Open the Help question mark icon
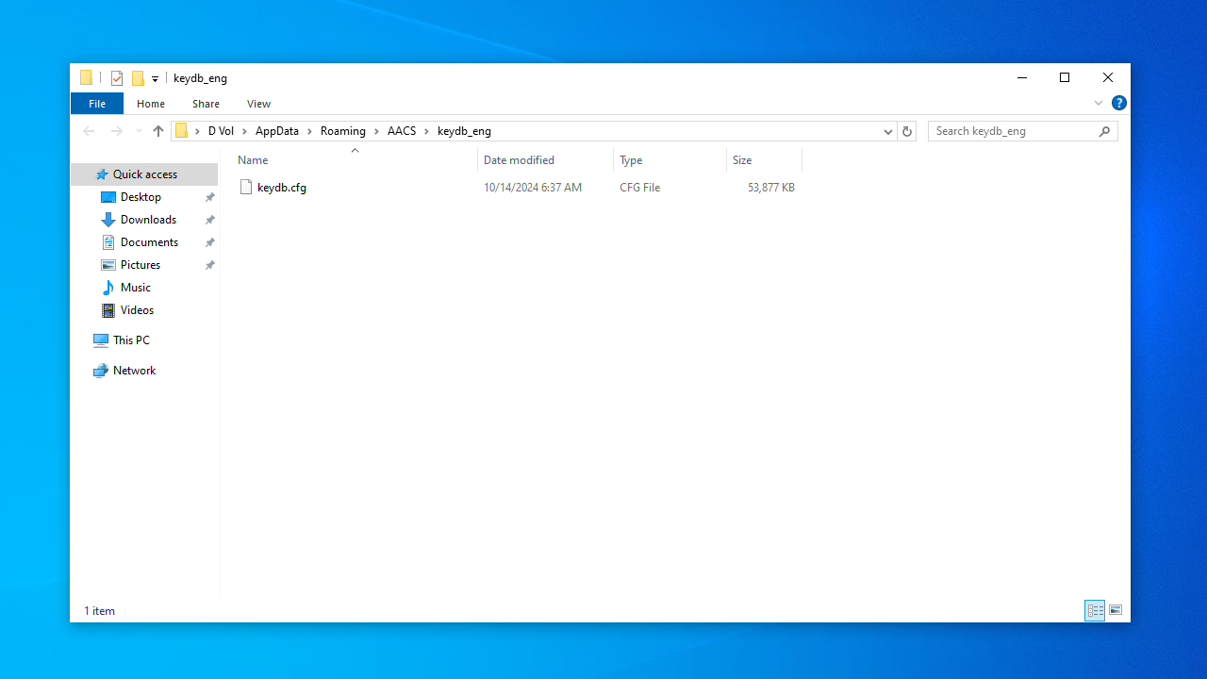 1119,103
